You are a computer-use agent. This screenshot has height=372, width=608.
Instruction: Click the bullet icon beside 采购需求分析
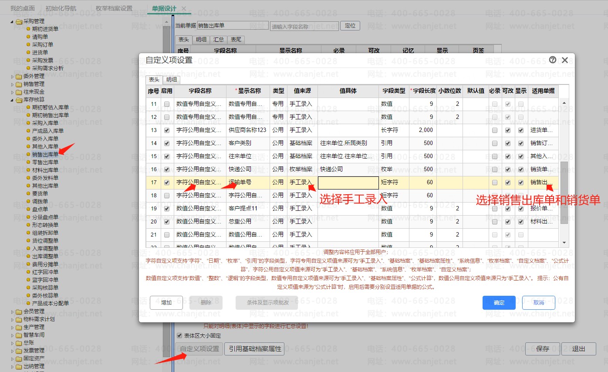pos(29,68)
